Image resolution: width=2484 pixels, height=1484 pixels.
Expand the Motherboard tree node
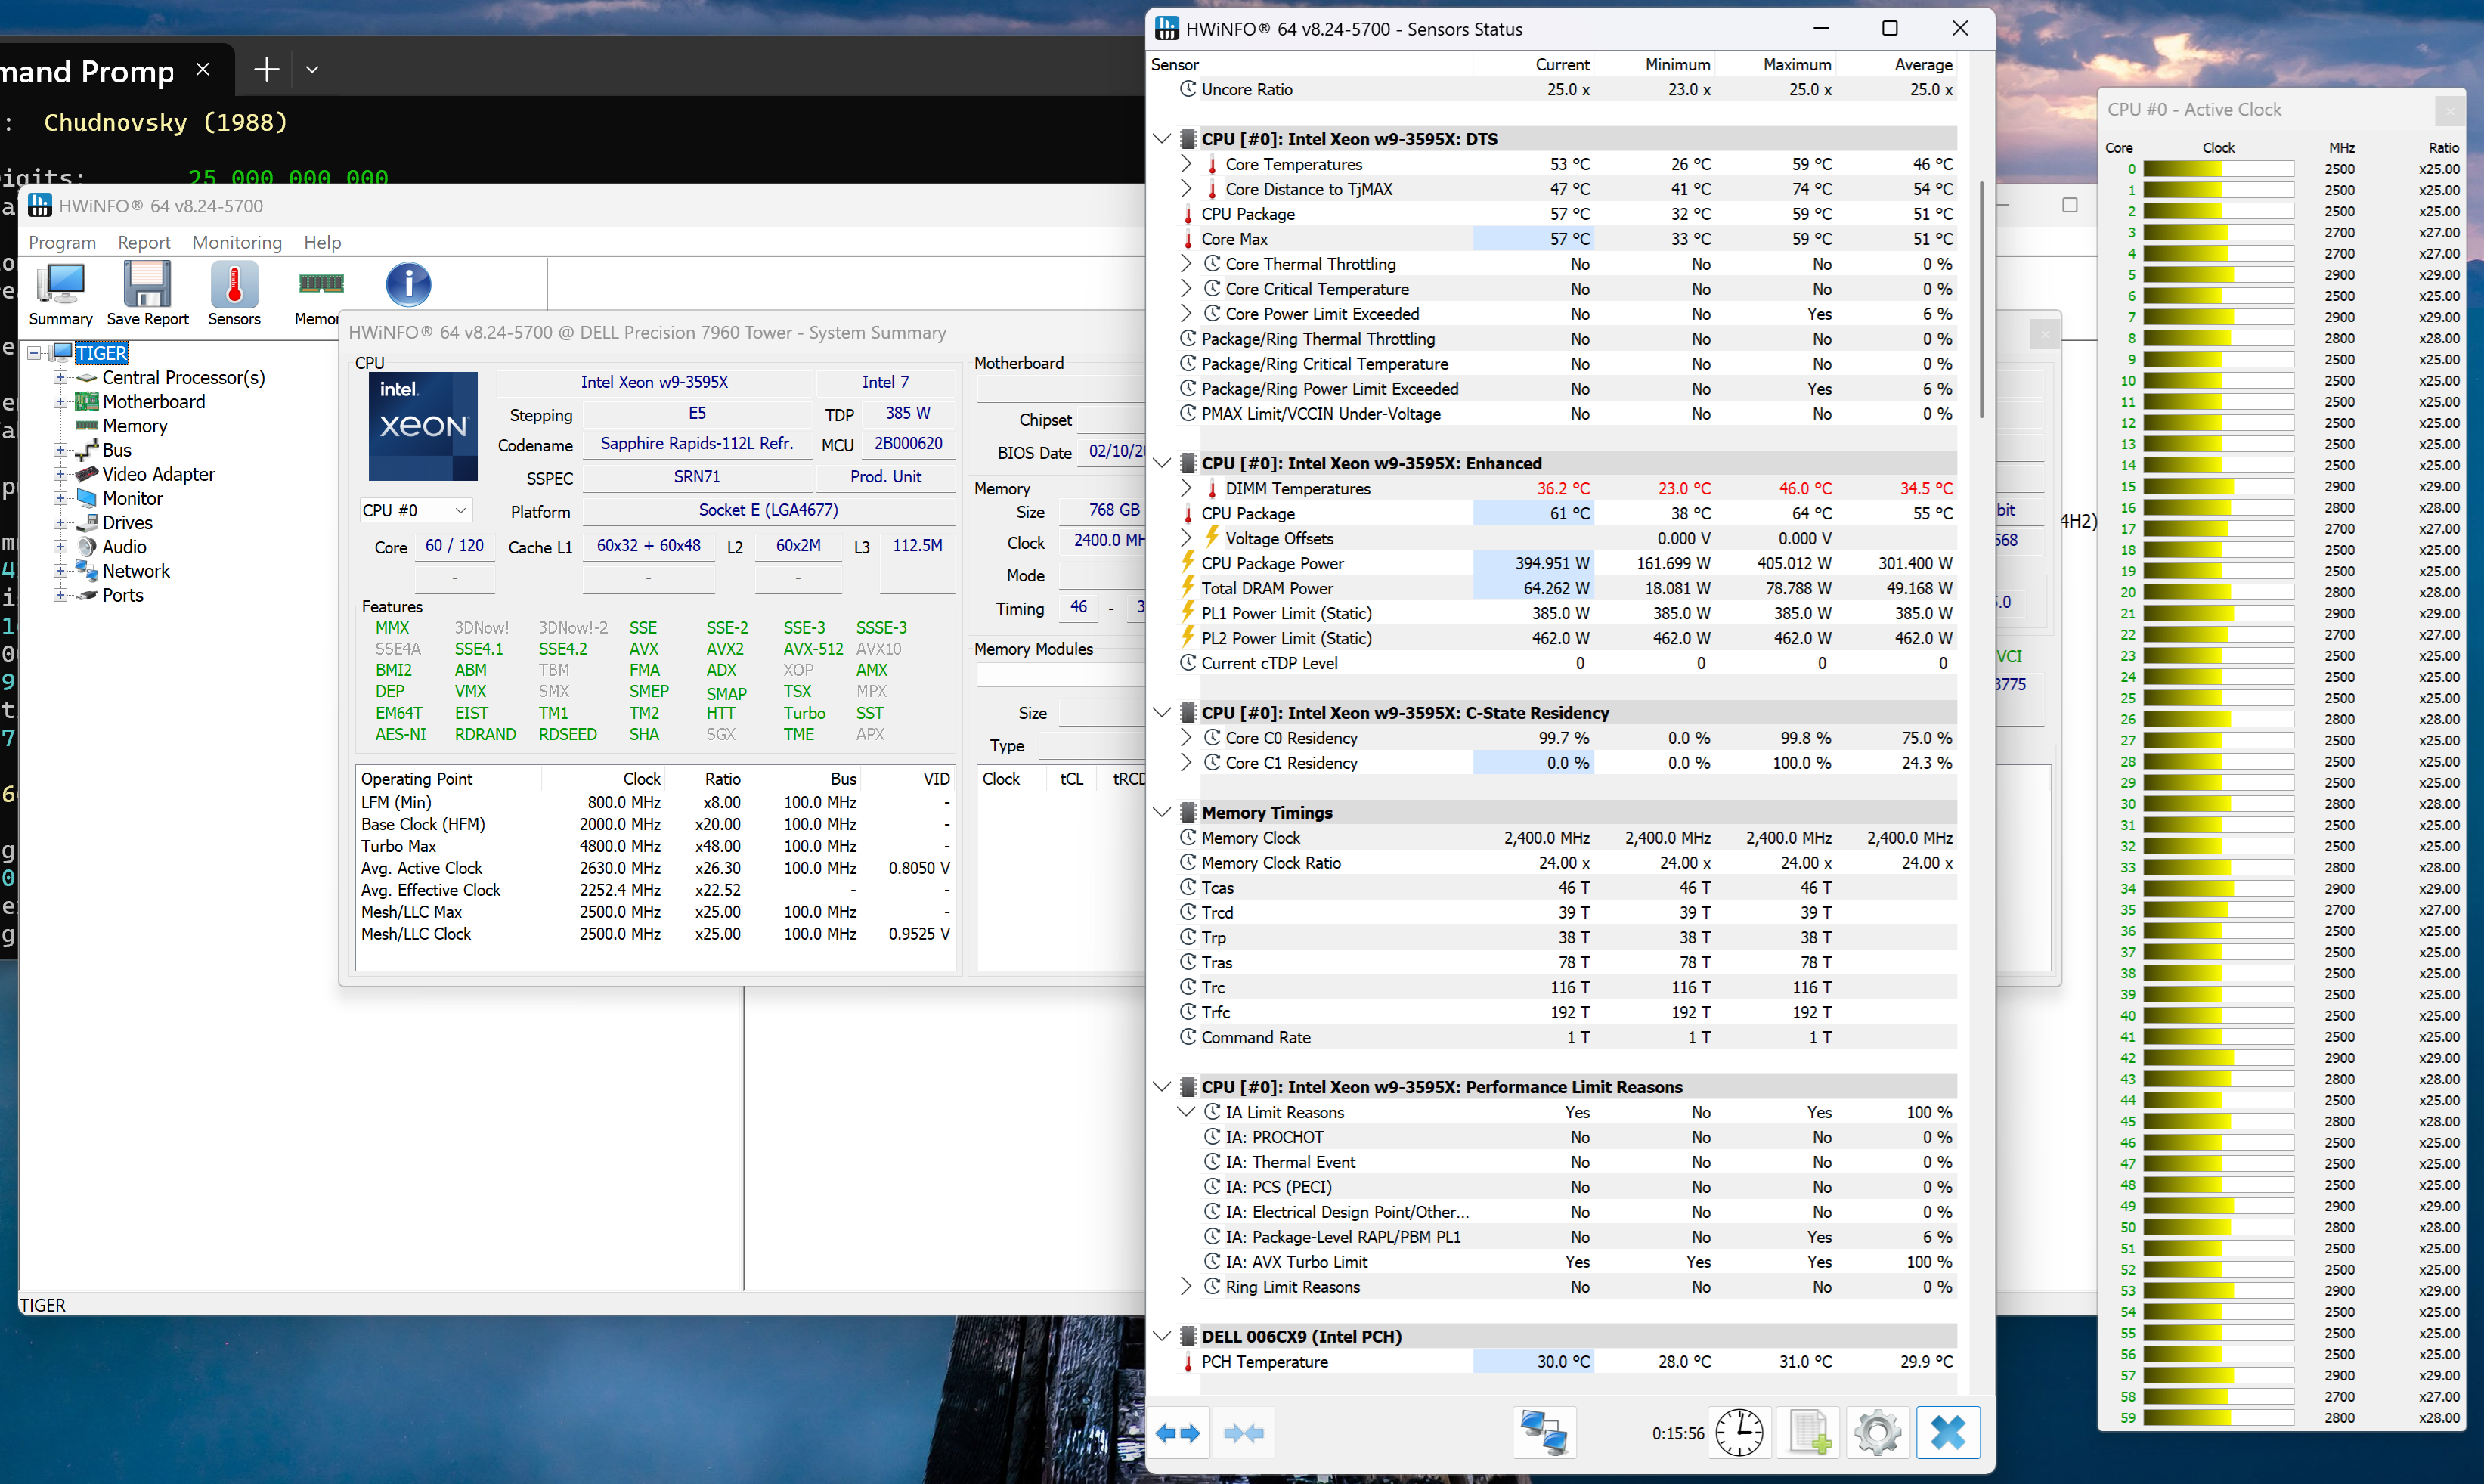[60, 401]
